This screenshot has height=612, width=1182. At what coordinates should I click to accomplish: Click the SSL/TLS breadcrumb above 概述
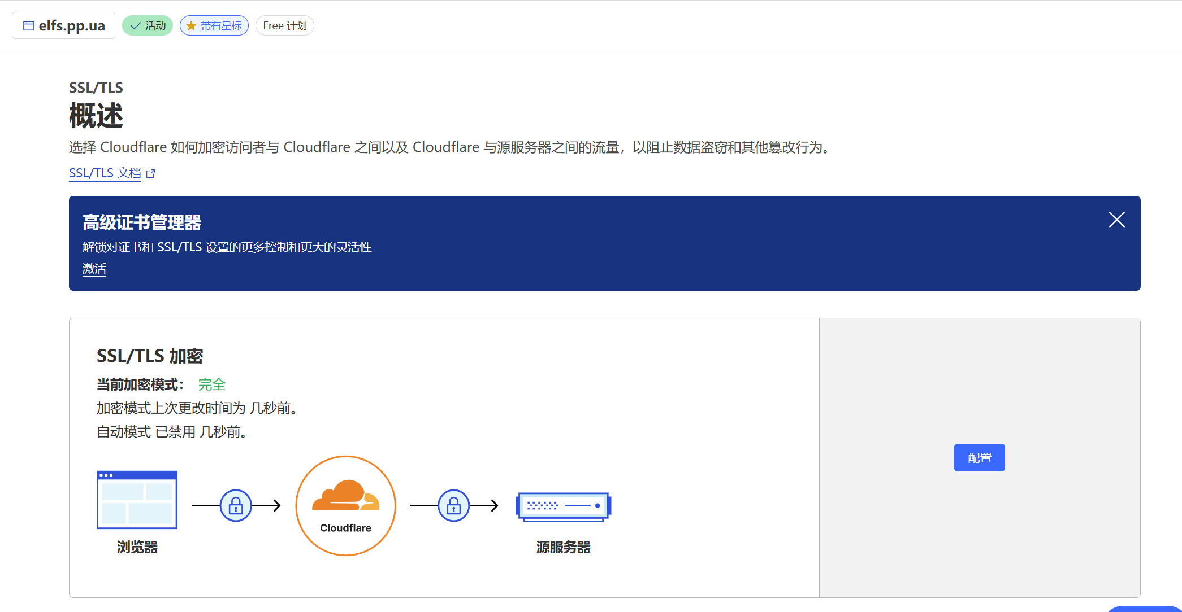click(x=96, y=88)
